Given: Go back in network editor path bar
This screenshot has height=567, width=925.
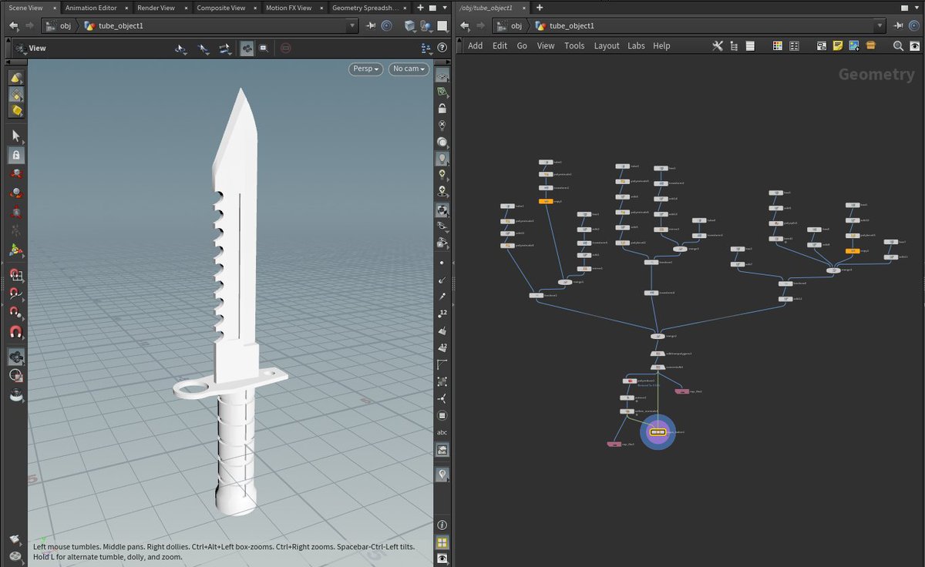Looking at the screenshot, I should [x=465, y=25].
